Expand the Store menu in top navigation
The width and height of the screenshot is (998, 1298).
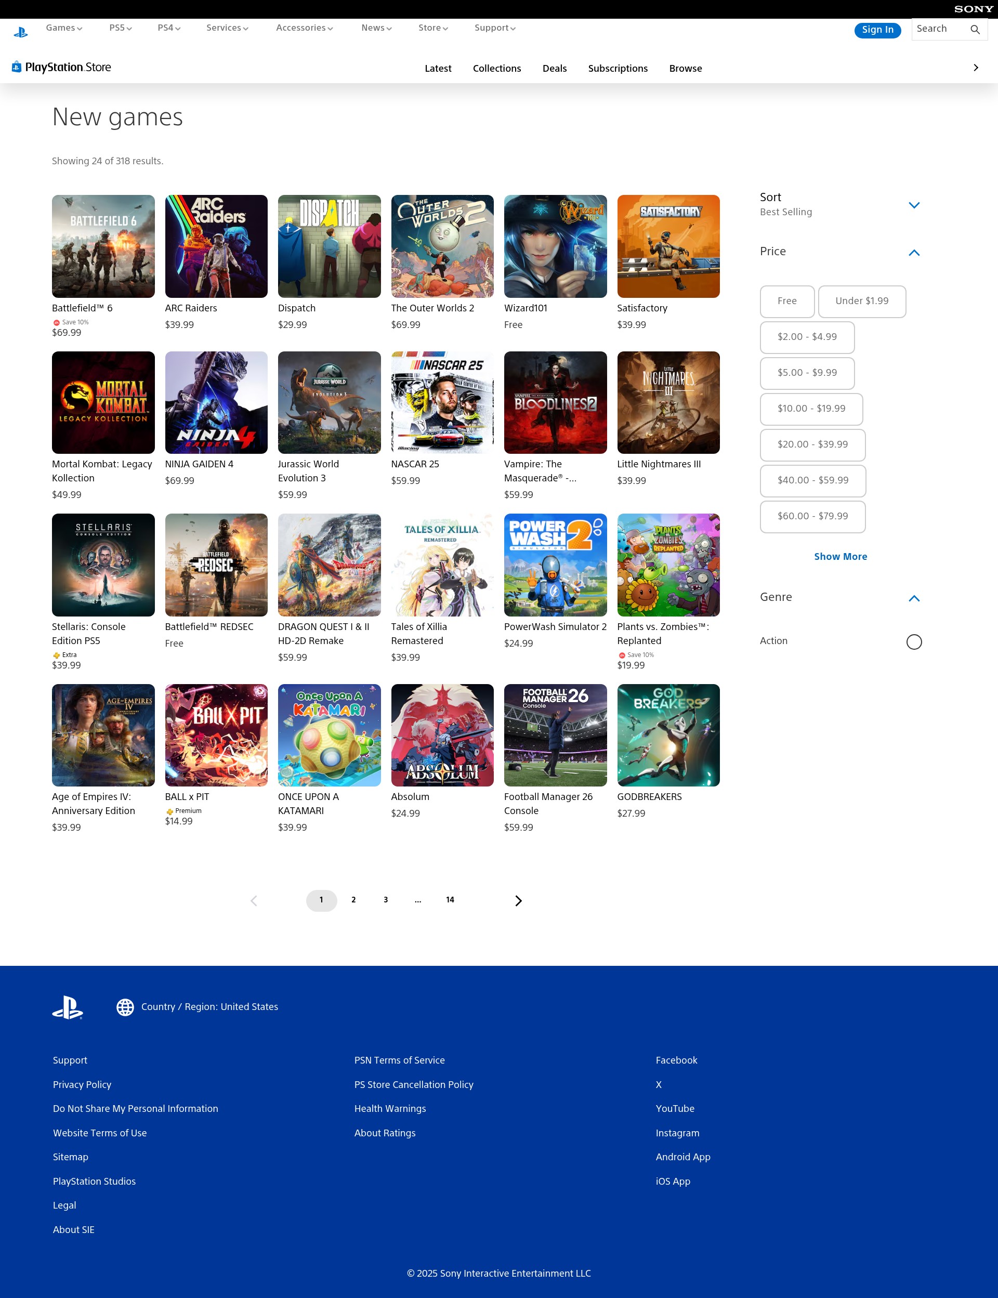433,28
